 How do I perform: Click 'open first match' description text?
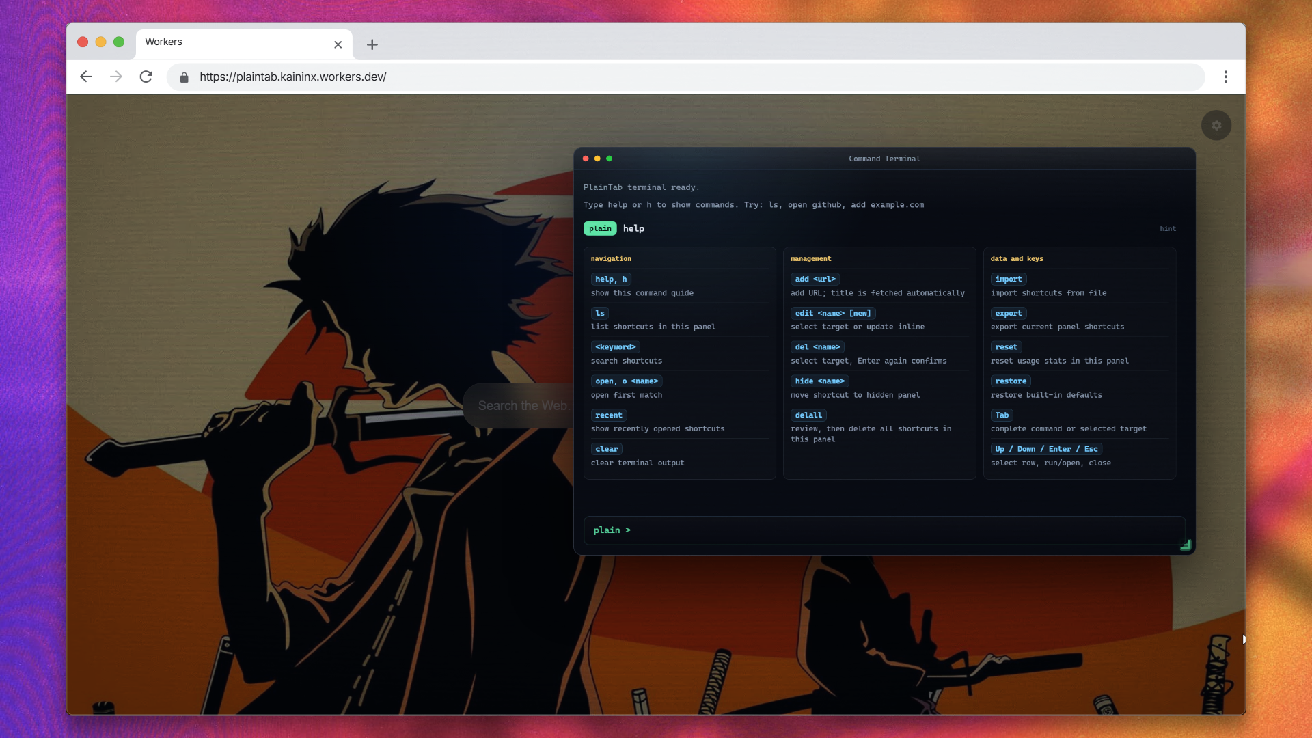627,396
